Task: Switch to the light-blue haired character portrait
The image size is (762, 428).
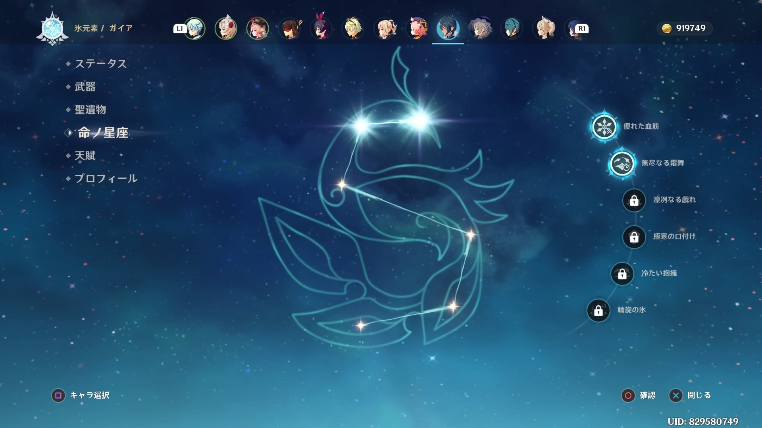Action: [x=194, y=29]
